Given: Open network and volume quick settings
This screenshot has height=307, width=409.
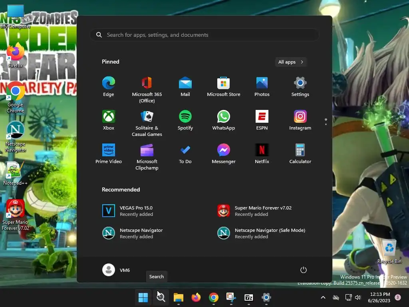Looking at the screenshot, I should tap(353, 297).
